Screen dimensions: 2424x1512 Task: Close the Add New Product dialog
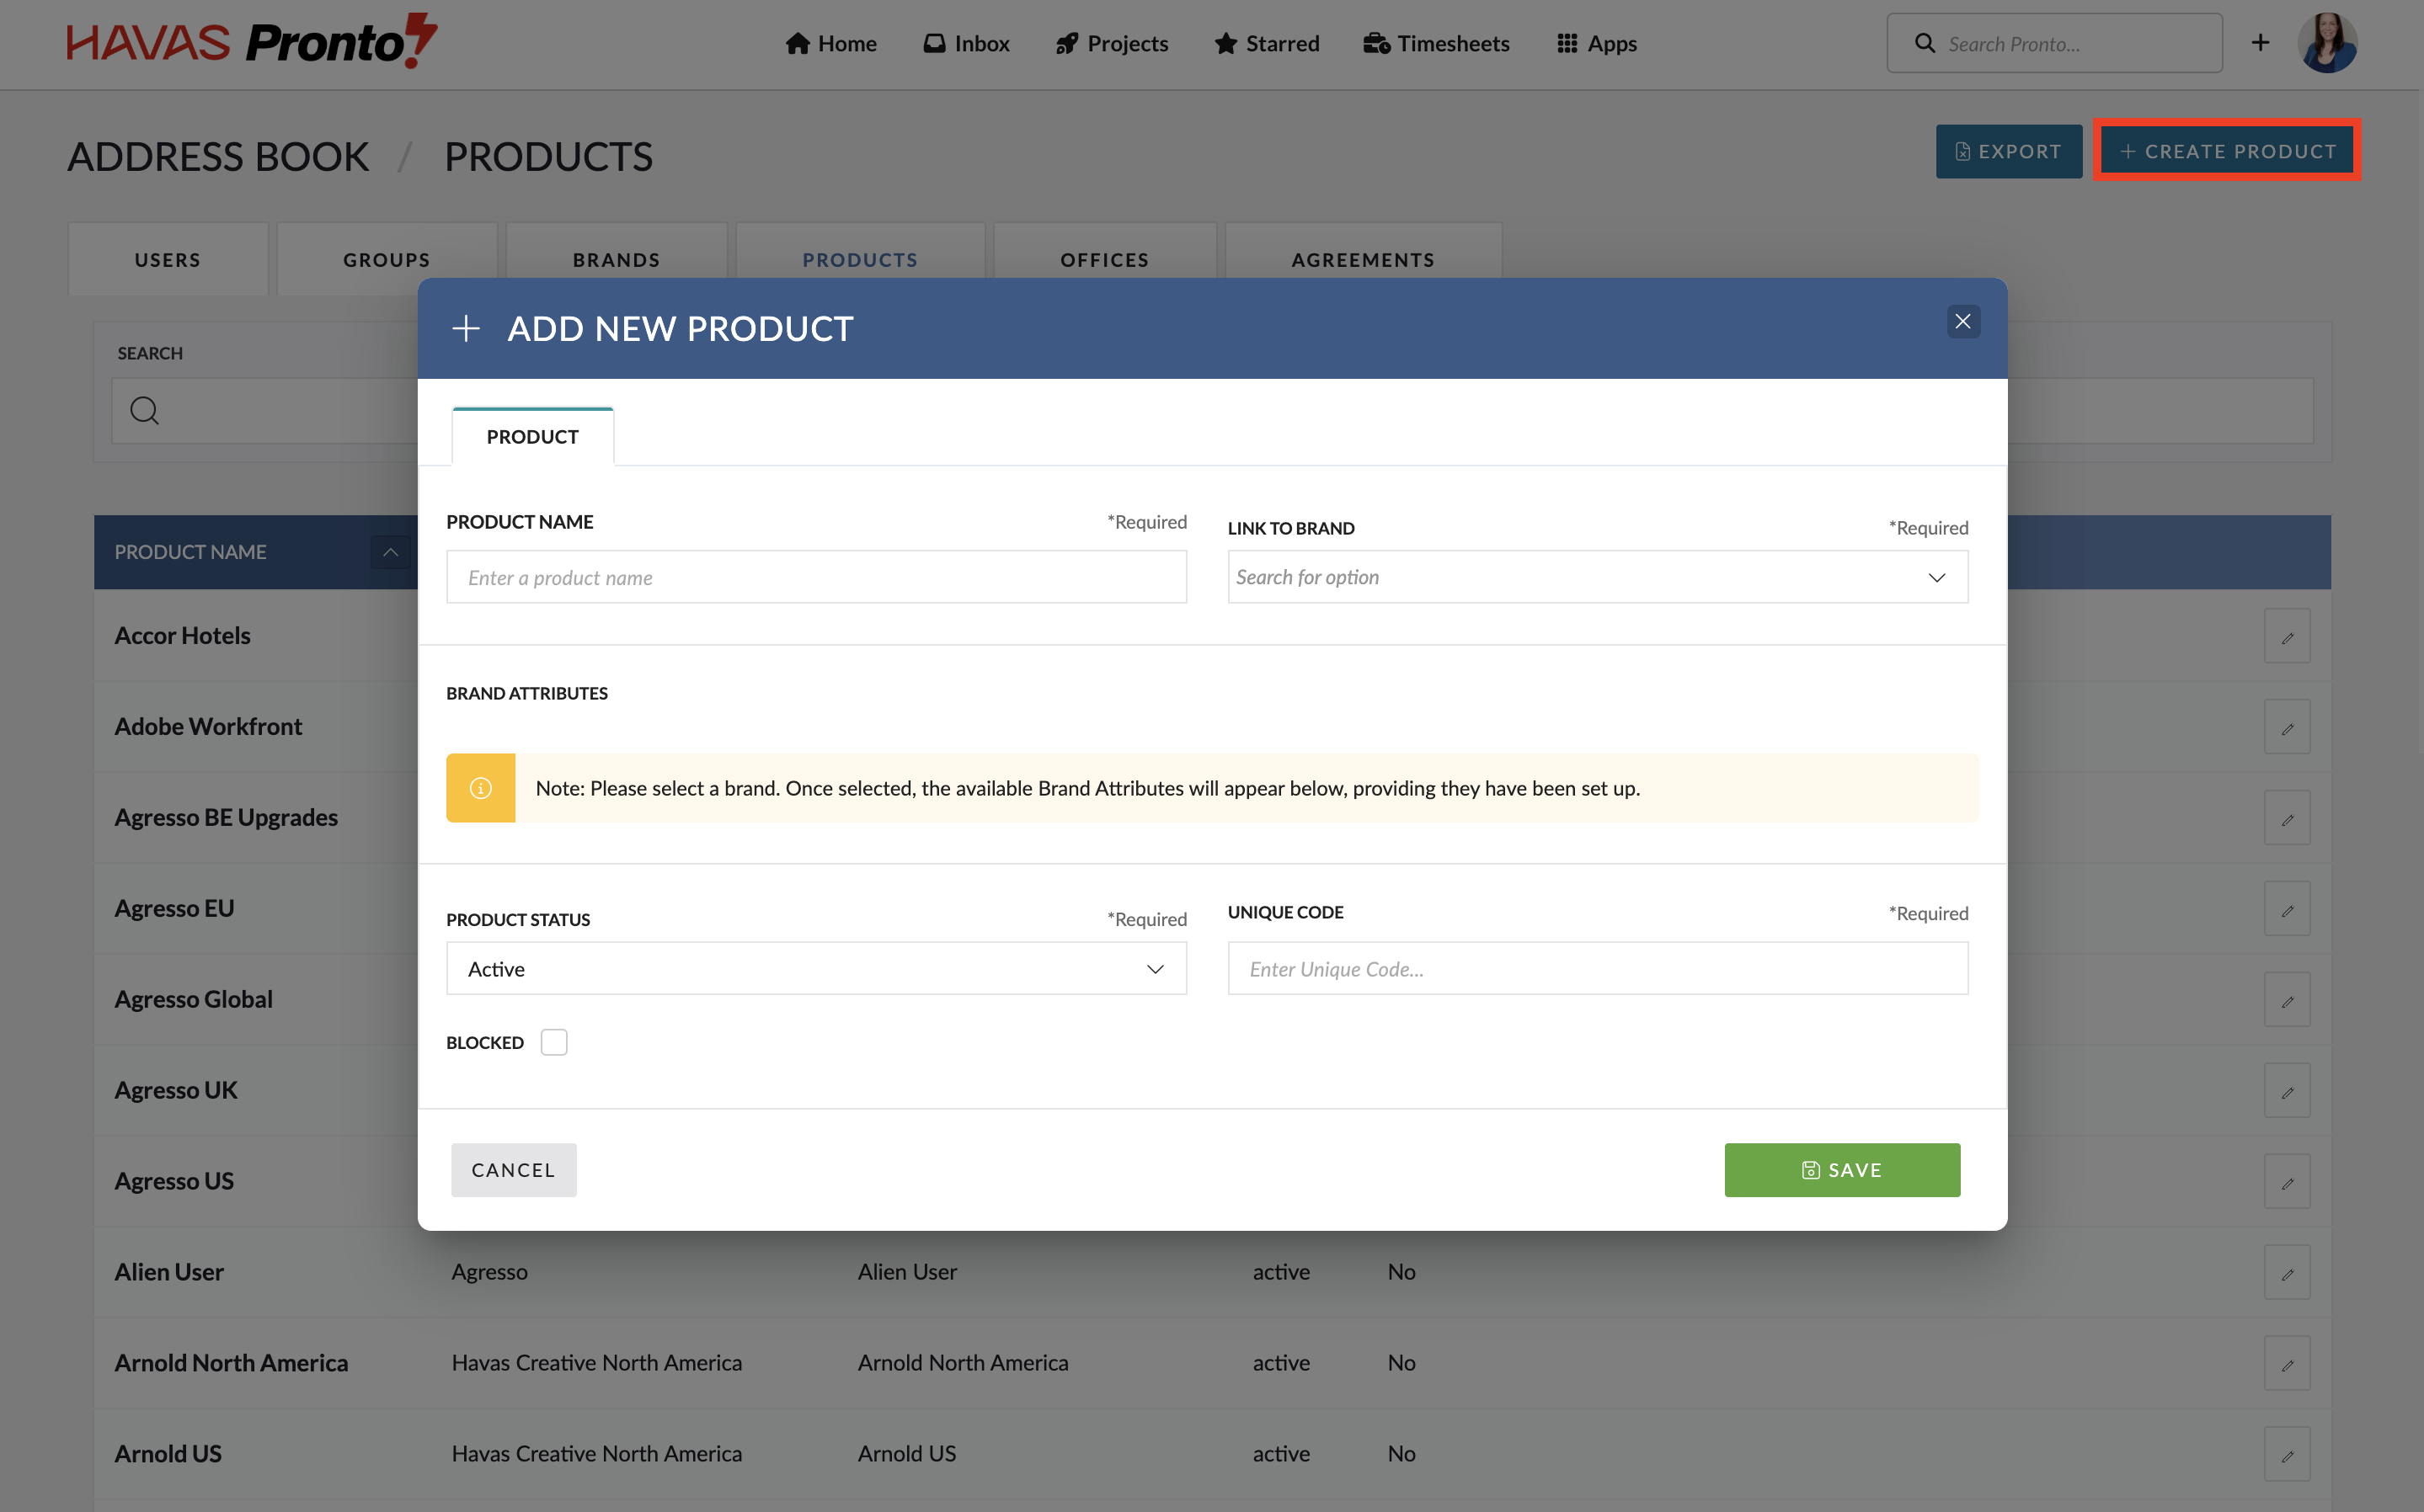coord(1962,321)
